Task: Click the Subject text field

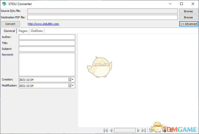Action: click(x=47, y=49)
